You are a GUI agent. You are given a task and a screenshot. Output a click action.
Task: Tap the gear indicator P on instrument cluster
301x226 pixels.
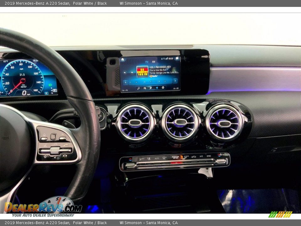click(x=54, y=90)
